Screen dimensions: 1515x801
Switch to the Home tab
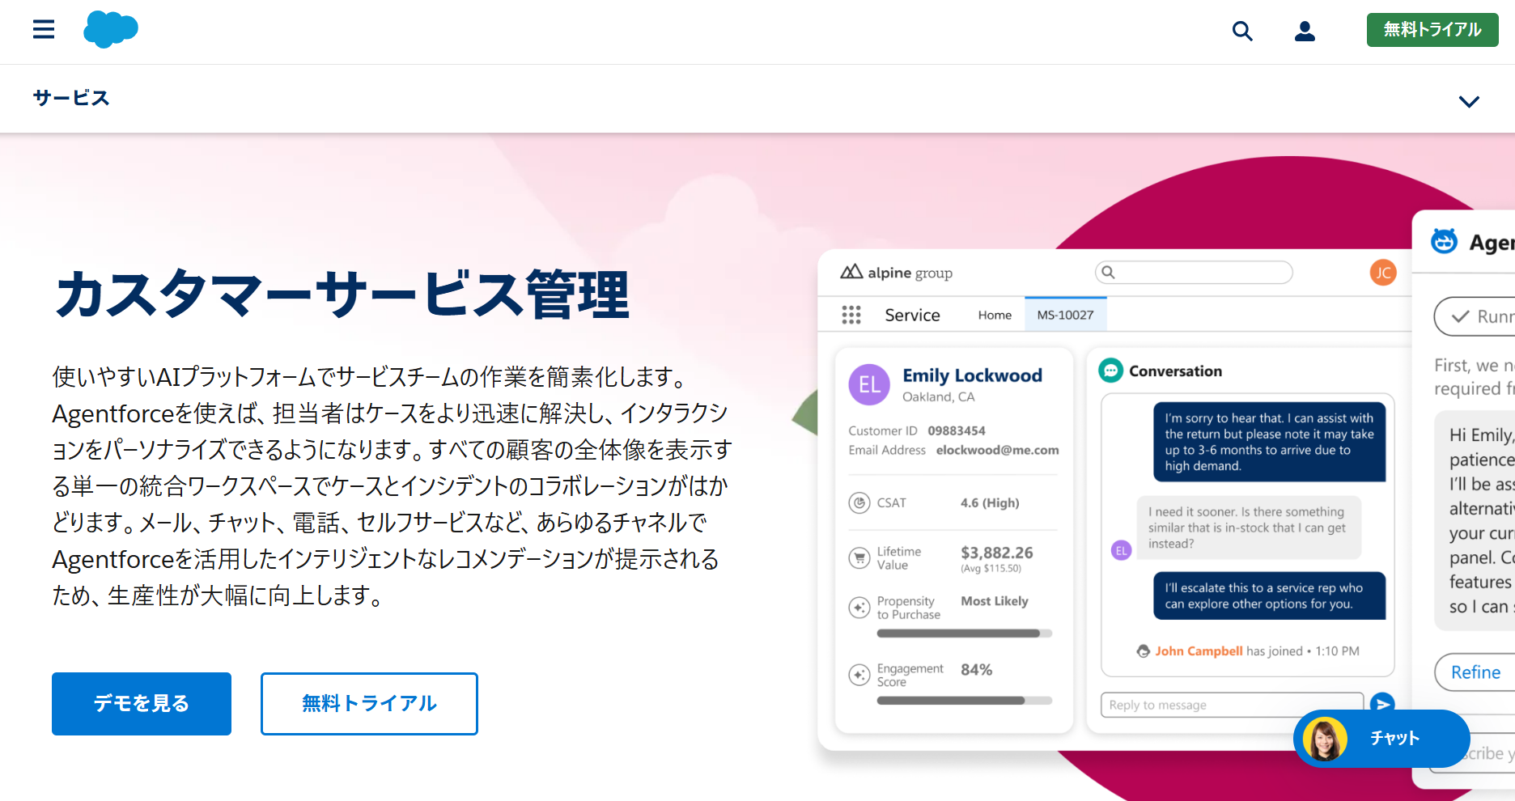(995, 315)
